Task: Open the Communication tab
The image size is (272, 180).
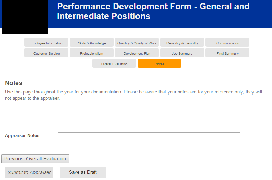Action: tap(227, 43)
